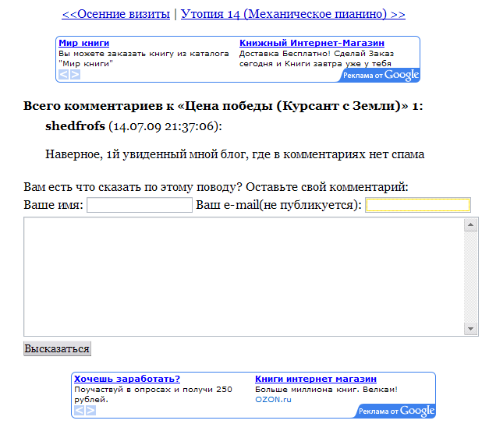The width and height of the screenshot is (489, 438).
Task: Click inside the comment text area
Action: (x=244, y=277)
